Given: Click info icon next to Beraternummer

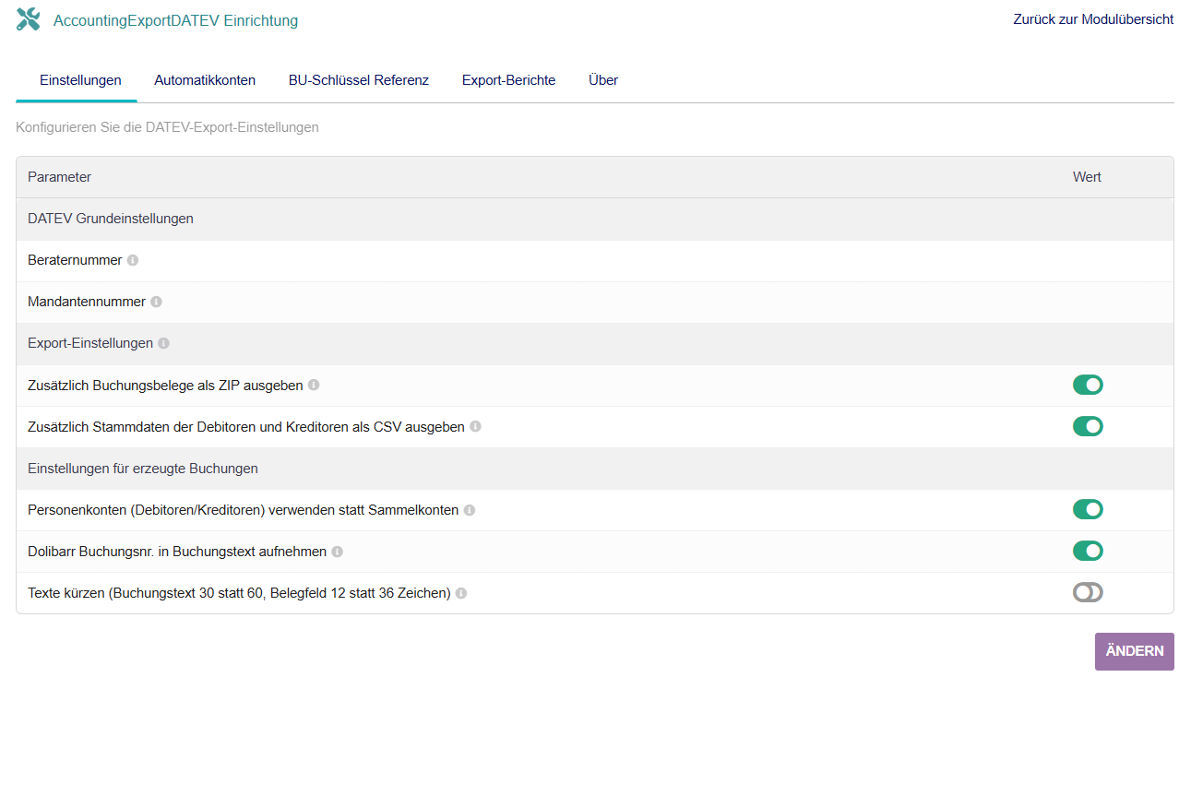Looking at the screenshot, I should [x=133, y=260].
